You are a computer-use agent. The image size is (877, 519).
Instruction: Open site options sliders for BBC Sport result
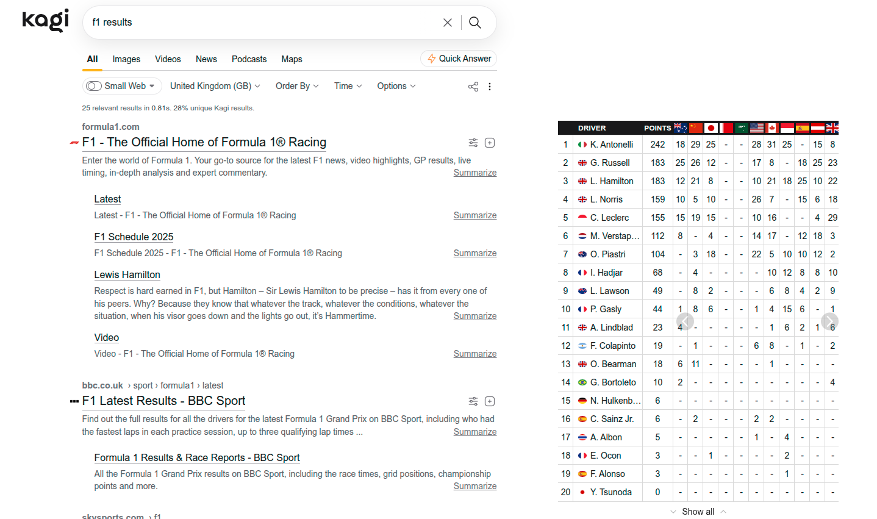tap(473, 401)
